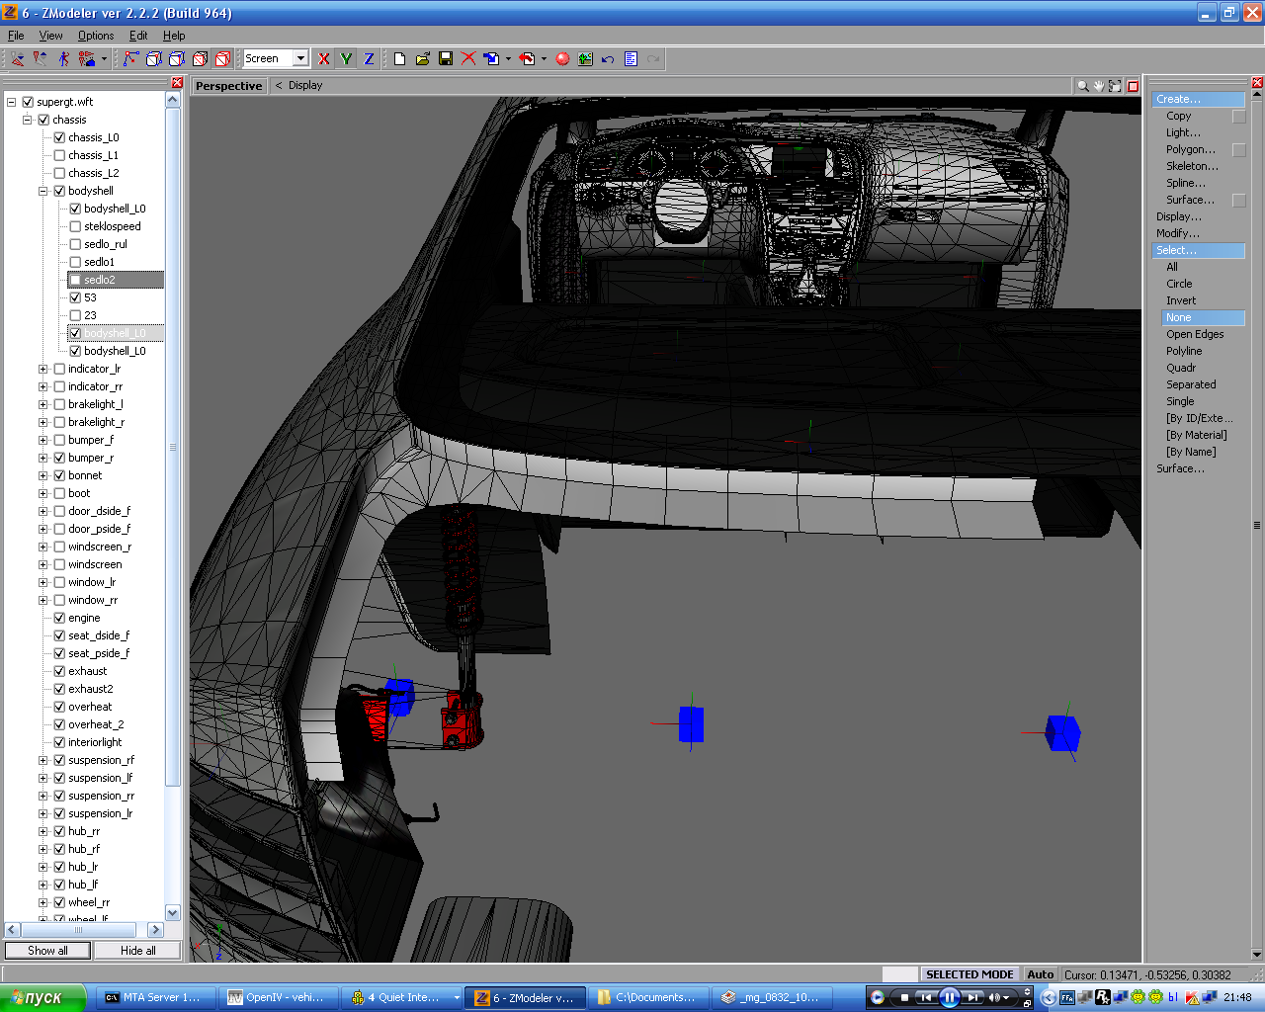Check the windscreen object checkbox
This screenshot has width=1265, height=1012.
coord(59,564)
